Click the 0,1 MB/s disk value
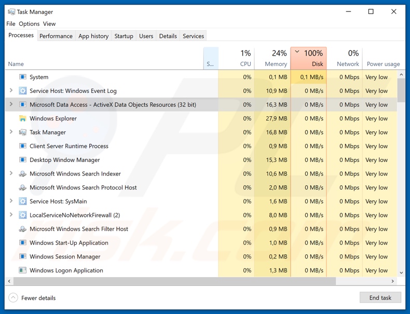 pos(312,77)
